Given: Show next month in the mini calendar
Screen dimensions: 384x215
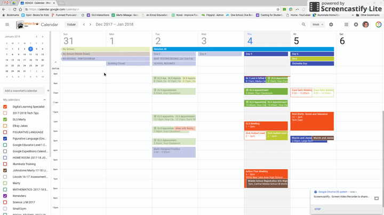Looking at the screenshot, I should pyautogui.click(x=43, y=37).
